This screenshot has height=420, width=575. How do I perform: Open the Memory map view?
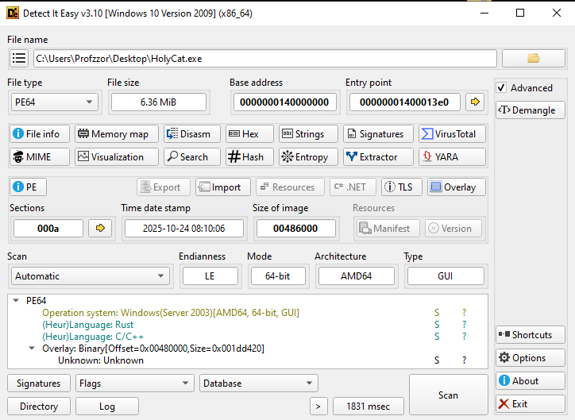[117, 133]
